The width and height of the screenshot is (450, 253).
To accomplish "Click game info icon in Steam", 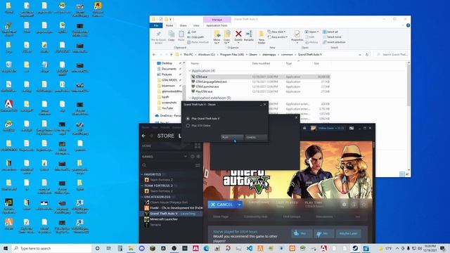I will point(354,205).
